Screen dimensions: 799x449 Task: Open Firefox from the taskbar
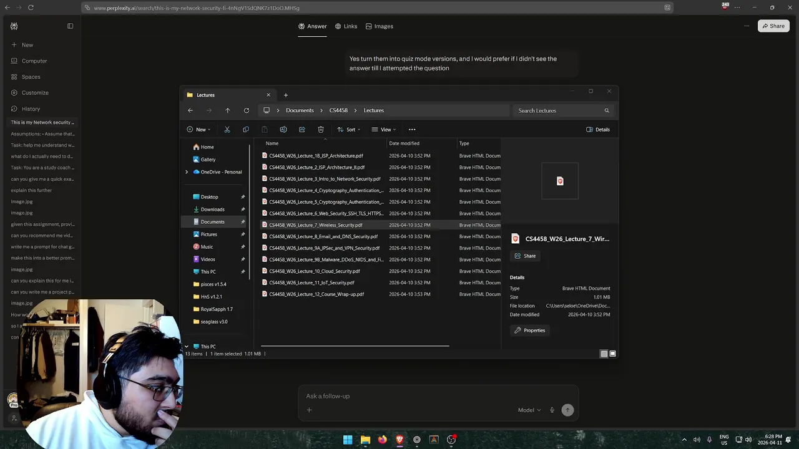click(382, 440)
